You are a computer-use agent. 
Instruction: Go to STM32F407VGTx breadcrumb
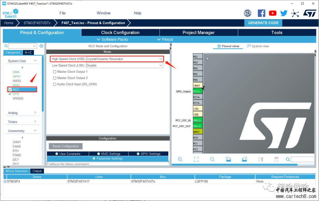[x=37, y=23]
